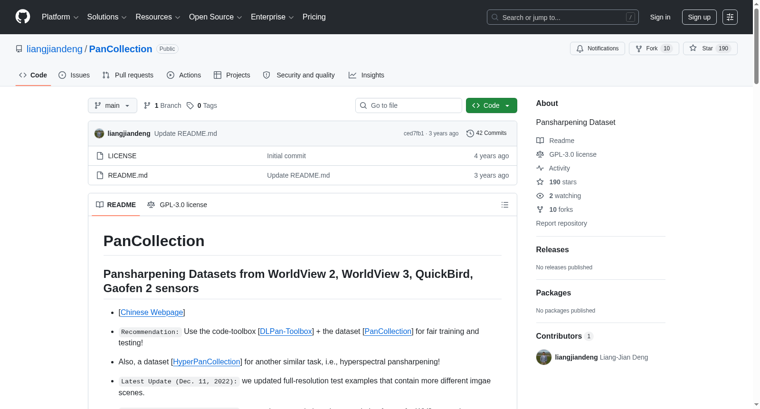
Task: Click the commits history clock icon
Action: click(470, 133)
